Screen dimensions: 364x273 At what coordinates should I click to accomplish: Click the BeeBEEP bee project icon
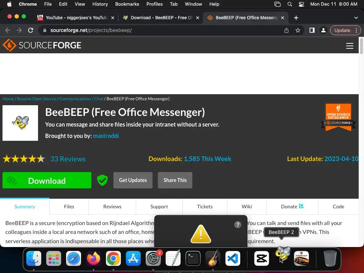(20, 123)
